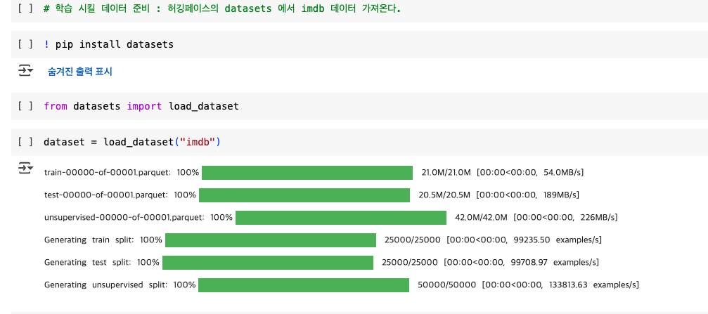Image resolution: width=708 pixels, height=314 pixels.
Task: Select the '50000/50000' examples count text
Action: click(x=447, y=285)
